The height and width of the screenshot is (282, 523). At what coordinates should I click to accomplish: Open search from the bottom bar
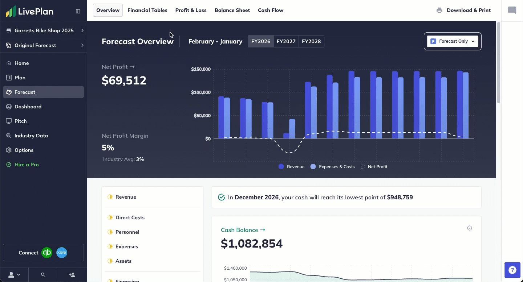tap(43, 274)
